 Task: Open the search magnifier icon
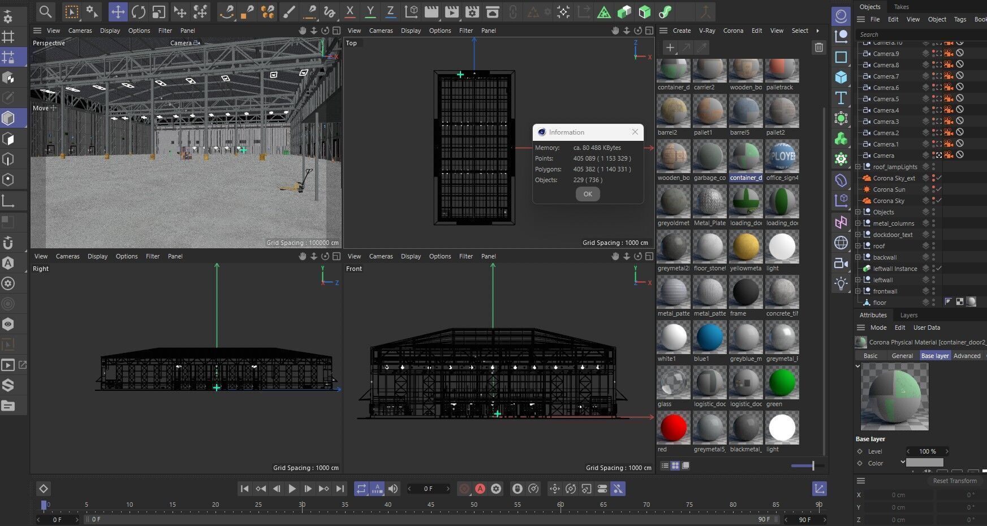pyautogui.click(x=45, y=11)
